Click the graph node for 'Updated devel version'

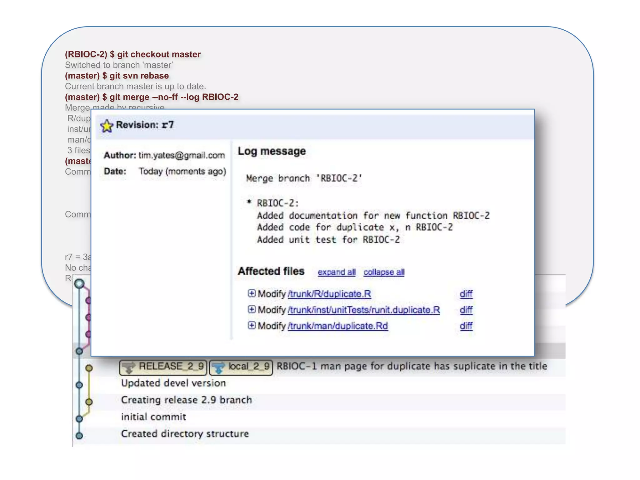point(79,385)
